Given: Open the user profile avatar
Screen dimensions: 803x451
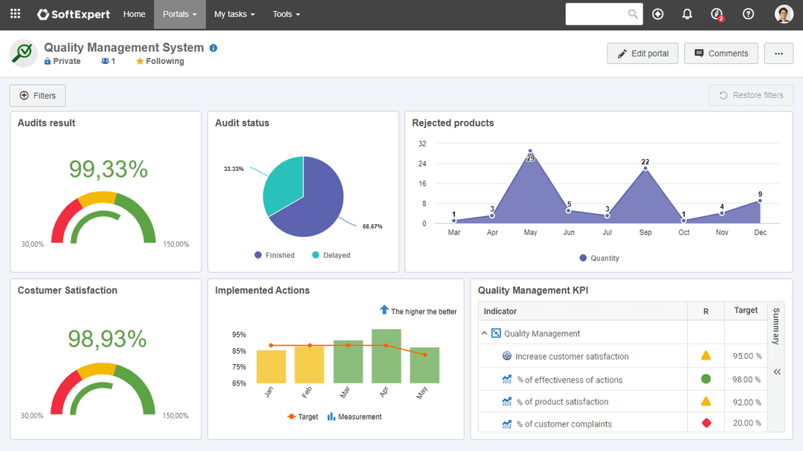Looking at the screenshot, I should pyautogui.click(x=784, y=14).
